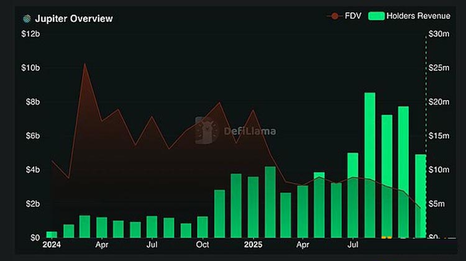Click the $20m right axis label

click(439, 102)
